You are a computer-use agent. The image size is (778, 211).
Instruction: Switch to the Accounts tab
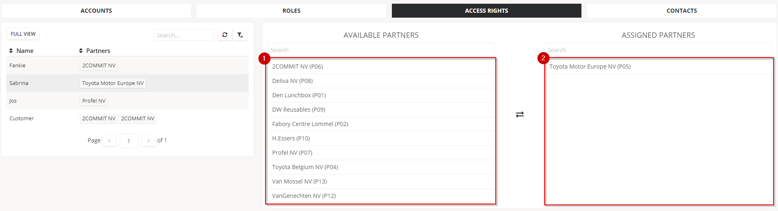pyautogui.click(x=96, y=11)
